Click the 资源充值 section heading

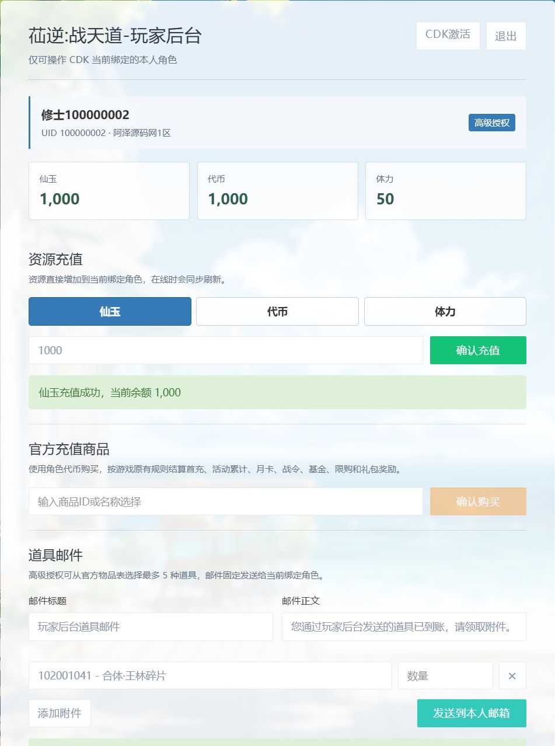[x=56, y=259]
